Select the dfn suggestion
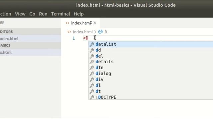The width and height of the screenshot is (213, 119). [151, 68]
